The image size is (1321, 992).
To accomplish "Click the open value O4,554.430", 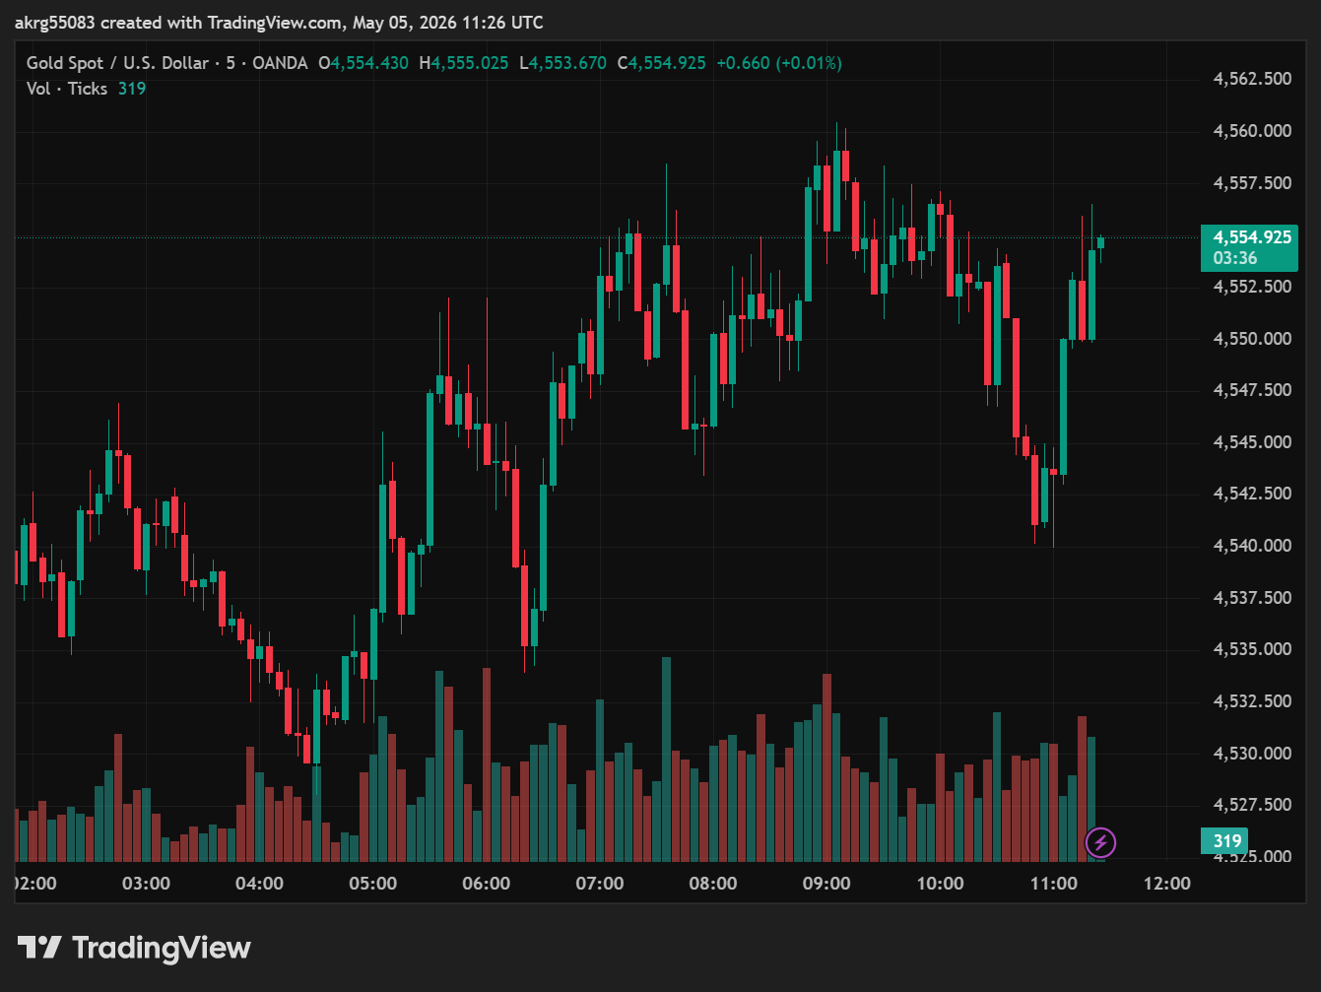I will pyautogui.click(x=363, y=63).
